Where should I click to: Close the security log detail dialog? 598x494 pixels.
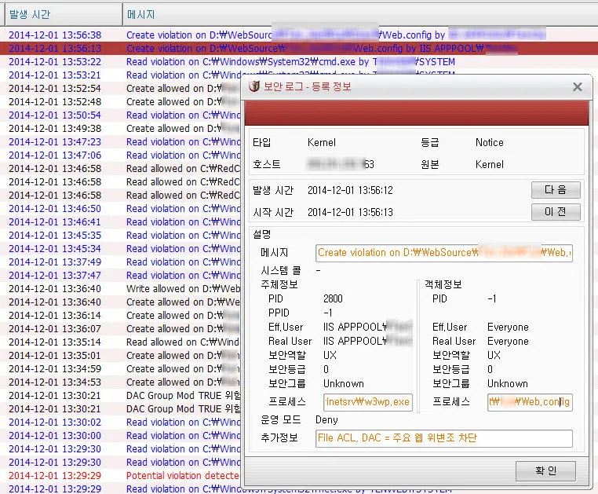click(x=577, y=87)
